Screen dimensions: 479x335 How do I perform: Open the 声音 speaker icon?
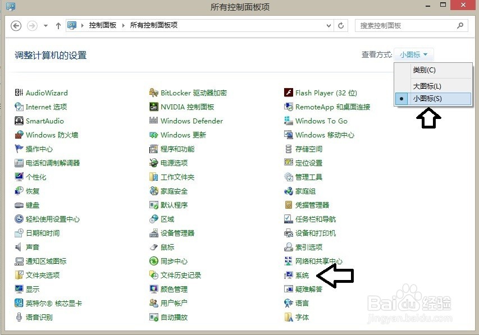[19, 247]
